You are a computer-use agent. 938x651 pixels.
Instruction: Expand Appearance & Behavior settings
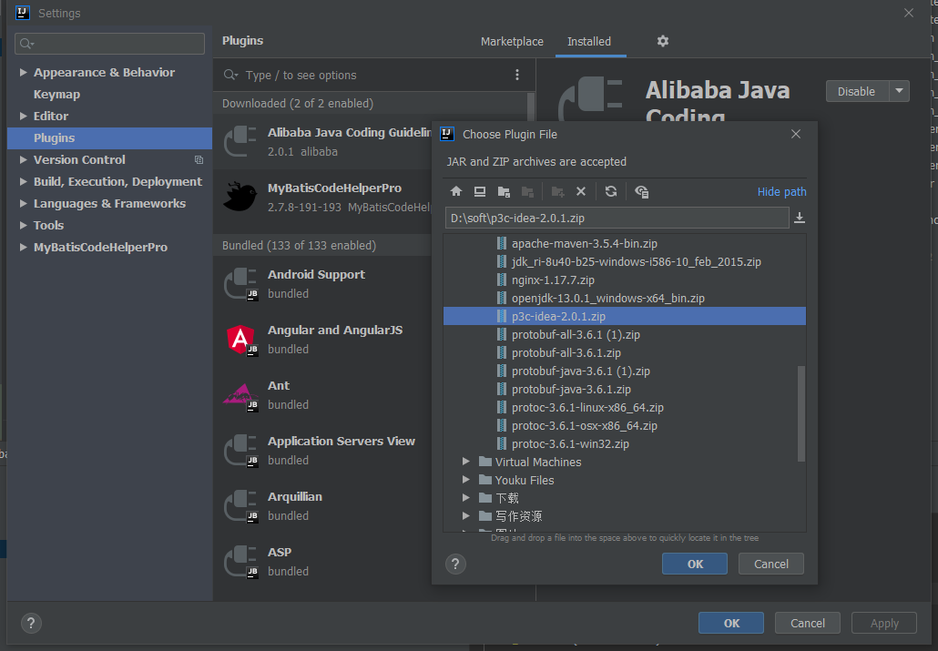(x=24, y=73)
